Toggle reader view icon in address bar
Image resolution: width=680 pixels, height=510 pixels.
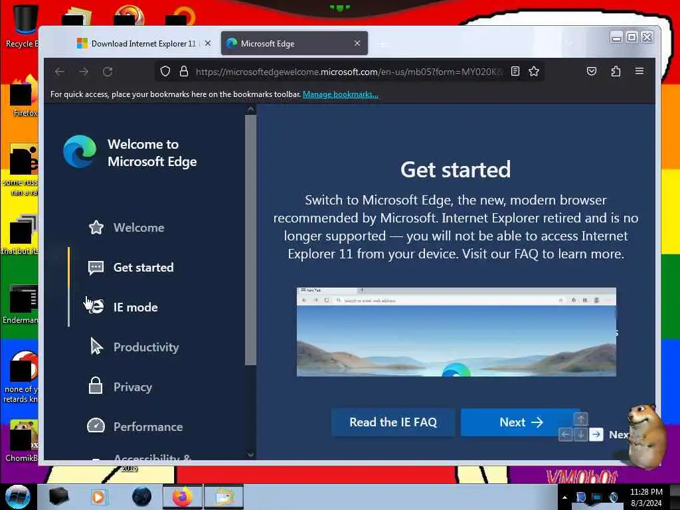coord(515,71)
